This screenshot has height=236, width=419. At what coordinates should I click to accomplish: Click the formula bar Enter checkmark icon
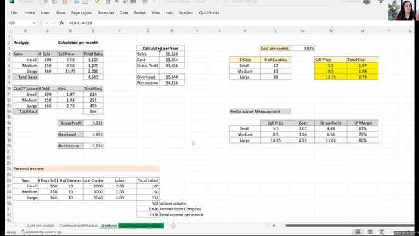click(x=54, y=23)
